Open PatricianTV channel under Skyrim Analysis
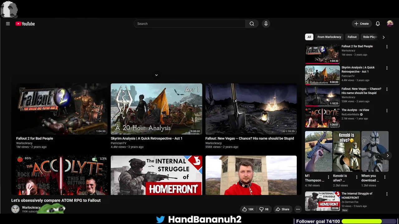The image size is (399, 224). click(118, 143)
